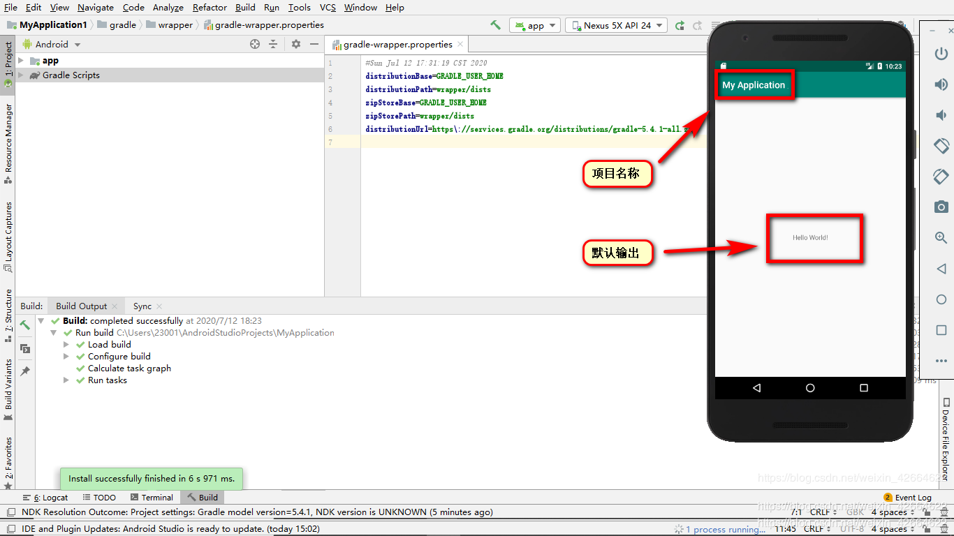Click the gradle folder breadcrumb
The image size is (954, 536).
click(x=117, y=24)
